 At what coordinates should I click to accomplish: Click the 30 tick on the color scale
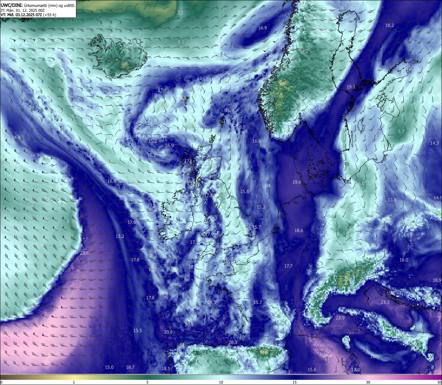[368, 382]
